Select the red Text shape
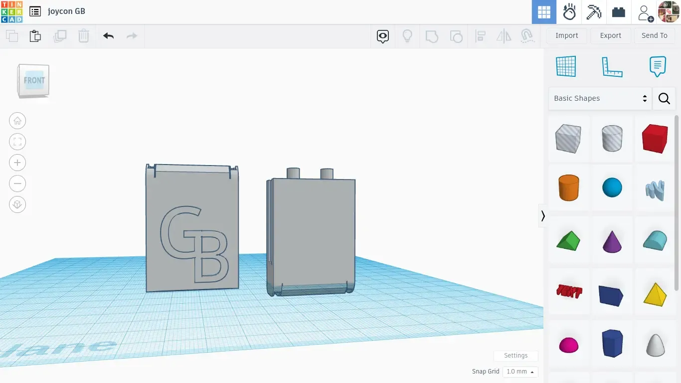 pos(568,291)
